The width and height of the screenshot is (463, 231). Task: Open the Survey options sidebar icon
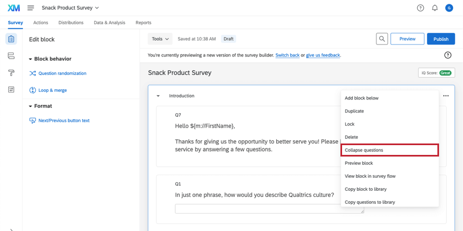click(11, 89)
